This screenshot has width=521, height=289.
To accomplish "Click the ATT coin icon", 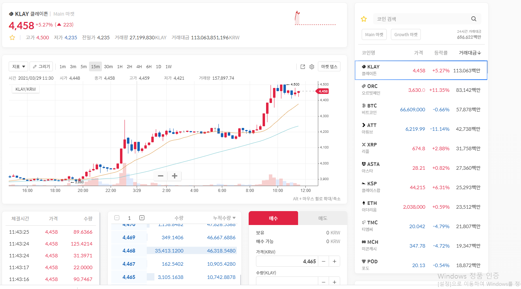I will 364,125.
